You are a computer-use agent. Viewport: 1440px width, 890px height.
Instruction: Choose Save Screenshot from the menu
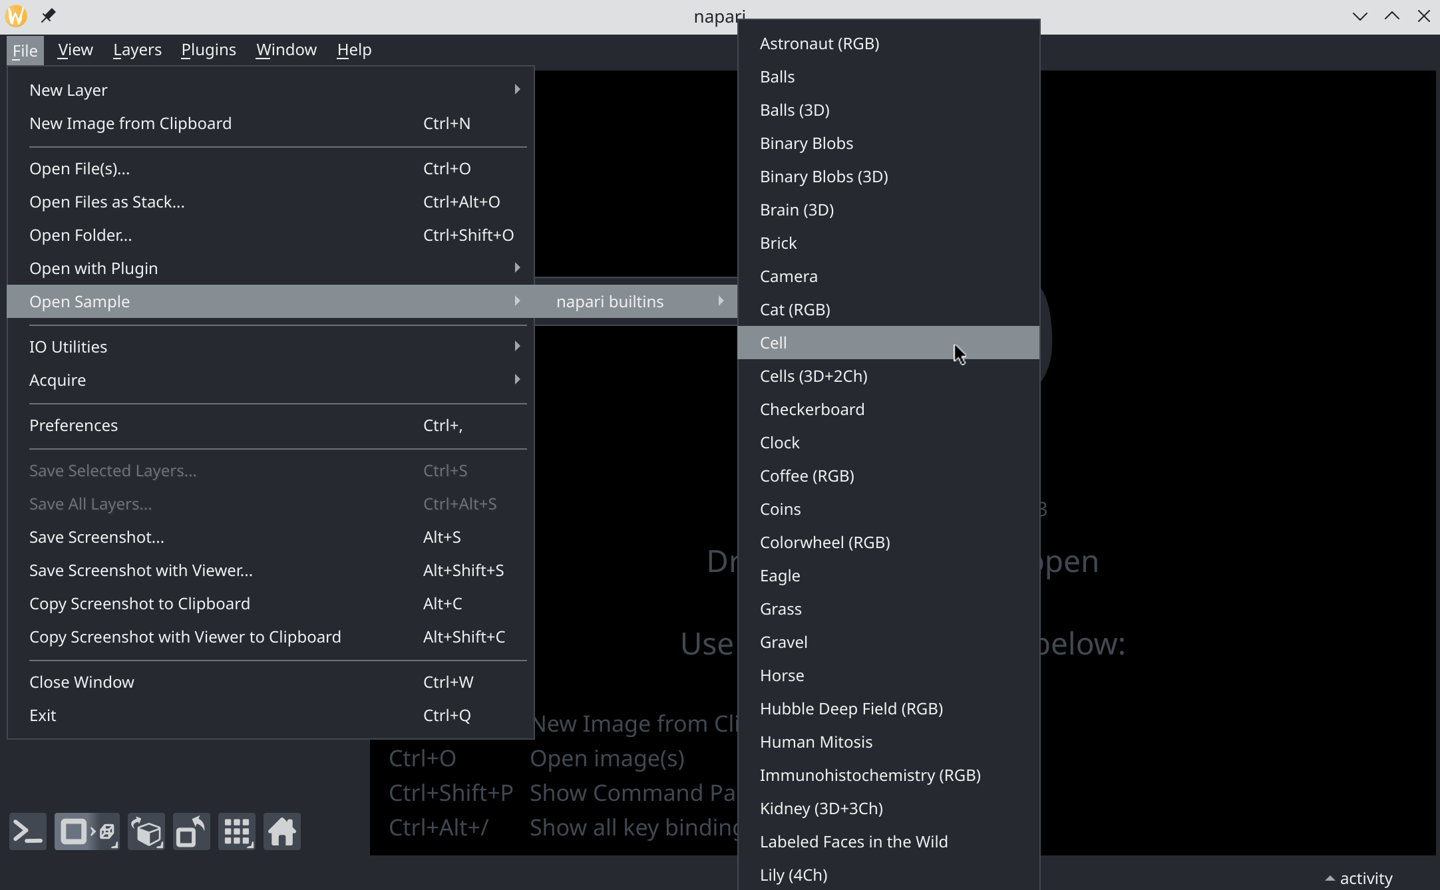coord(96,537)
